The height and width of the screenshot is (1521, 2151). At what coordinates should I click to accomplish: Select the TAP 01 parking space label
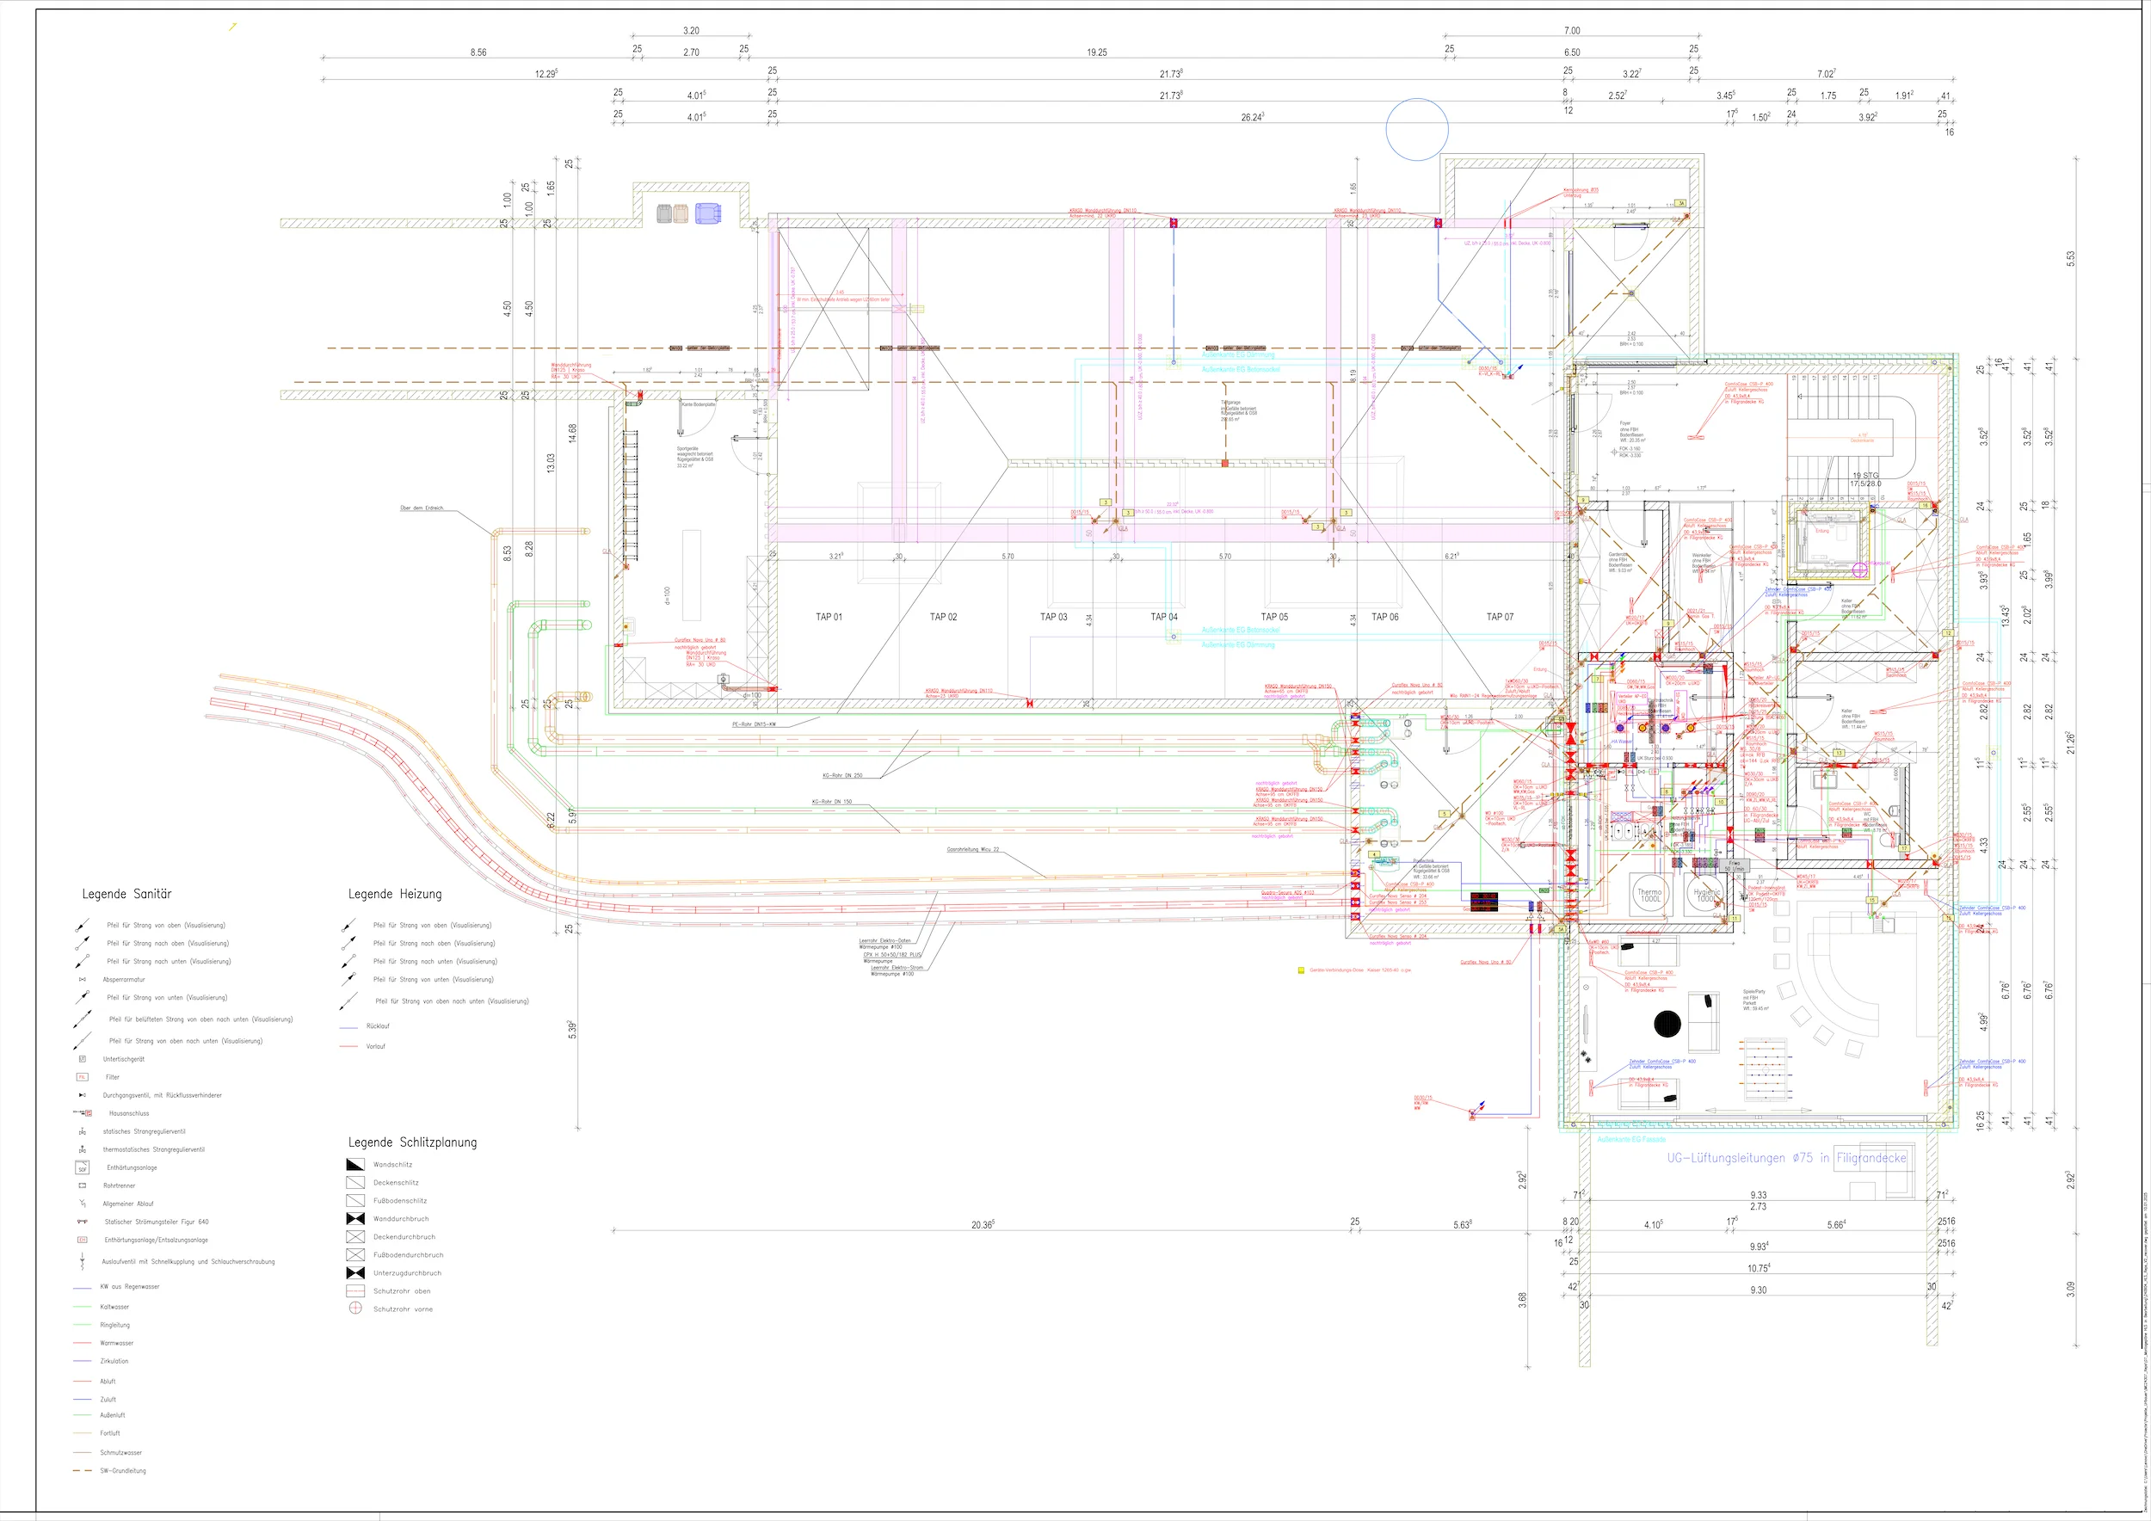829,617
